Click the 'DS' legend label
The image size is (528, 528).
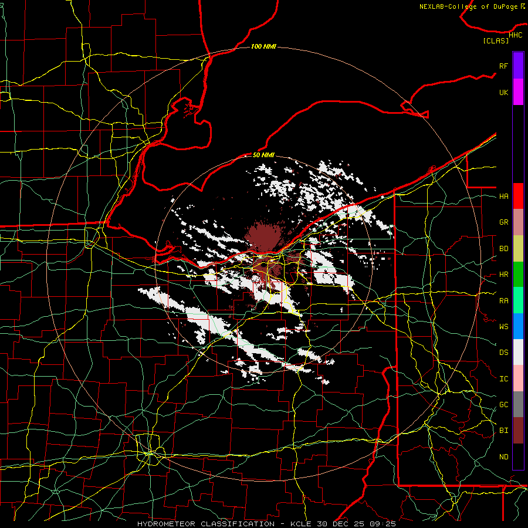(504, 353)
